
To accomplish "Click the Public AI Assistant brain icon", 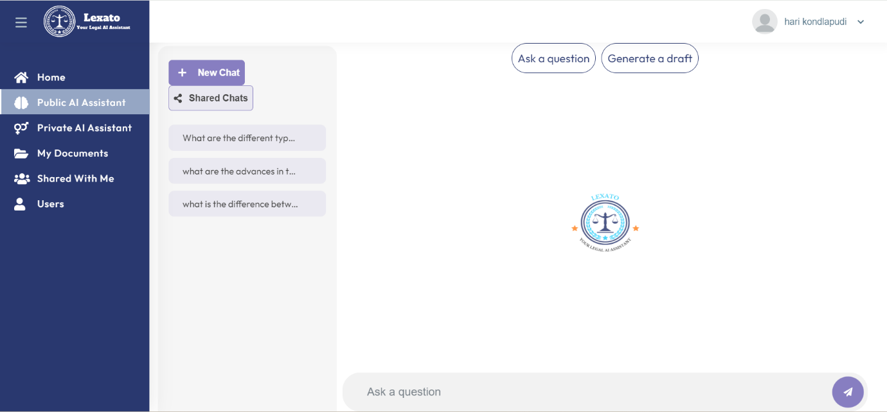I will [20, 102].
